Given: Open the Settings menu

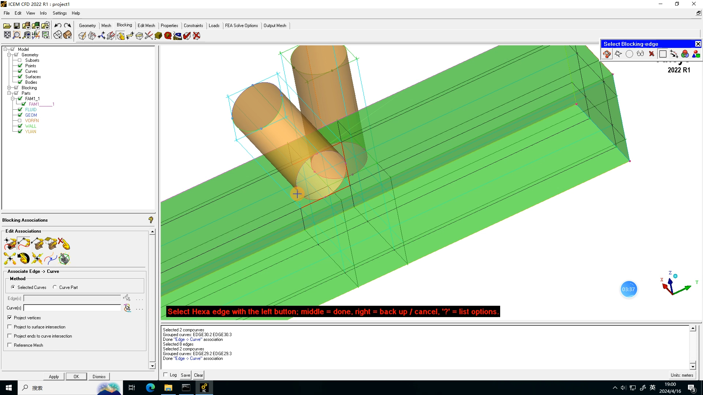Looking at the screenshot, I should tap(60, 13).
